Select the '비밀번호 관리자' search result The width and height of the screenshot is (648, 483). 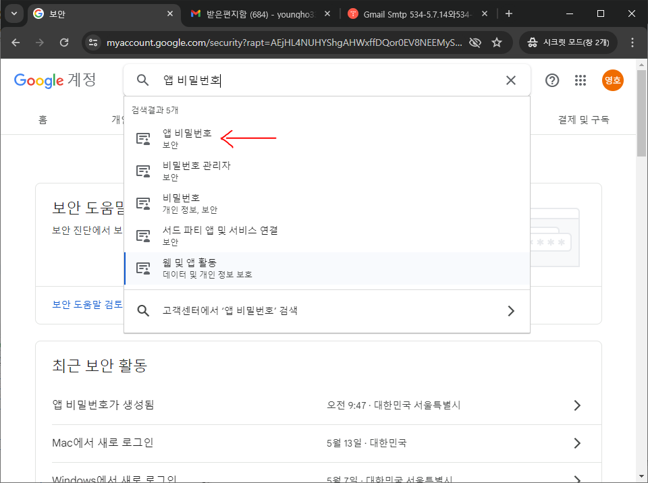pos(327,171)
